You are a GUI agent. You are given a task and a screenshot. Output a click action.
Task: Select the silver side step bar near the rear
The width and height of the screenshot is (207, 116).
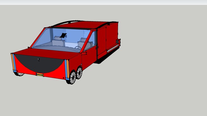click(x=113, y=49)
